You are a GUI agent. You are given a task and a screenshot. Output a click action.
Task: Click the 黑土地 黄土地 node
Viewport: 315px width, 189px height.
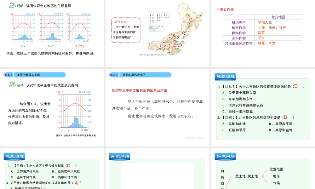coord(247,176)
